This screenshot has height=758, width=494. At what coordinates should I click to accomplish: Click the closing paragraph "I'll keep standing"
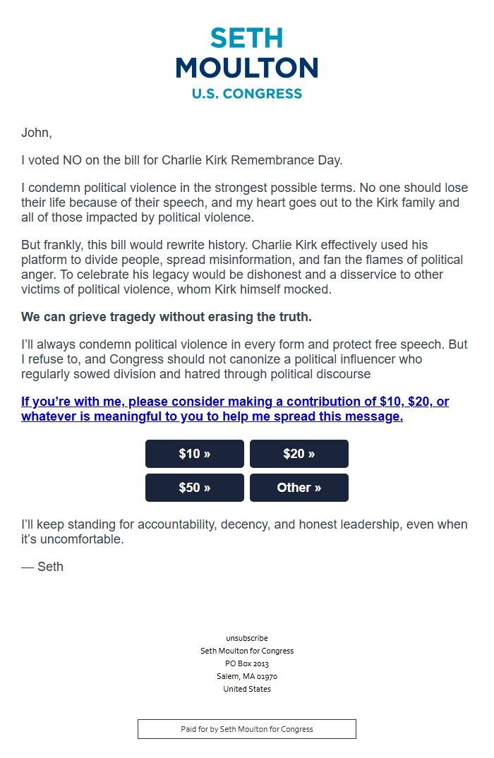[x=244, y=532]
